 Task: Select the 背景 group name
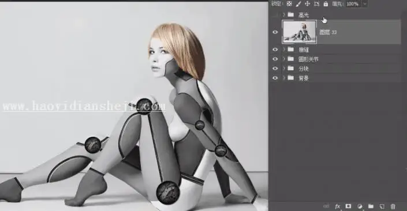(304, 78)
